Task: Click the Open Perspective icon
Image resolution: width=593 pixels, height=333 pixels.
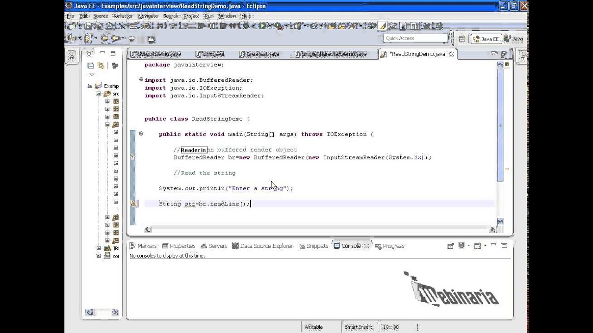Action: coord(461,39)
